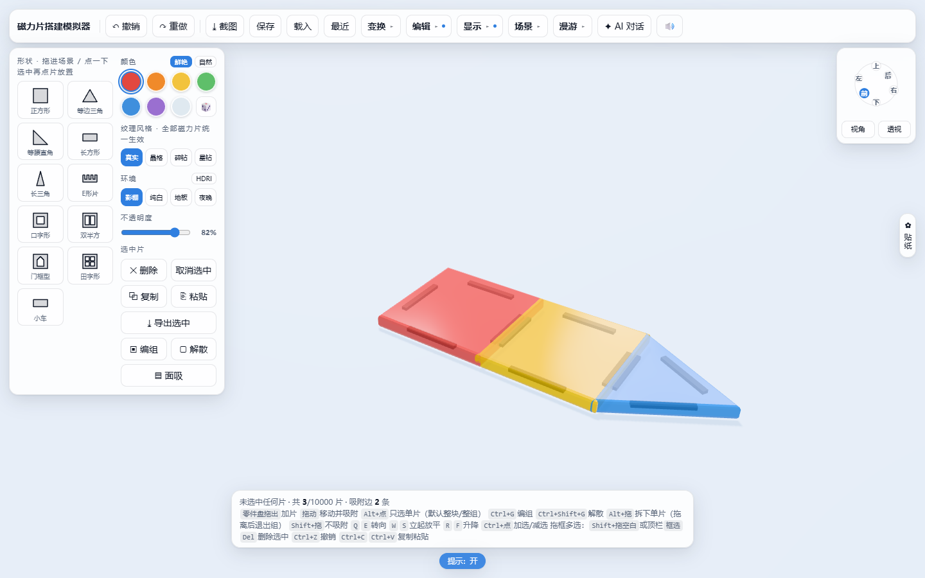This screenshot has height=578, width=925.
Task: Click 撤销 to undo
Action: pos(127,26)
